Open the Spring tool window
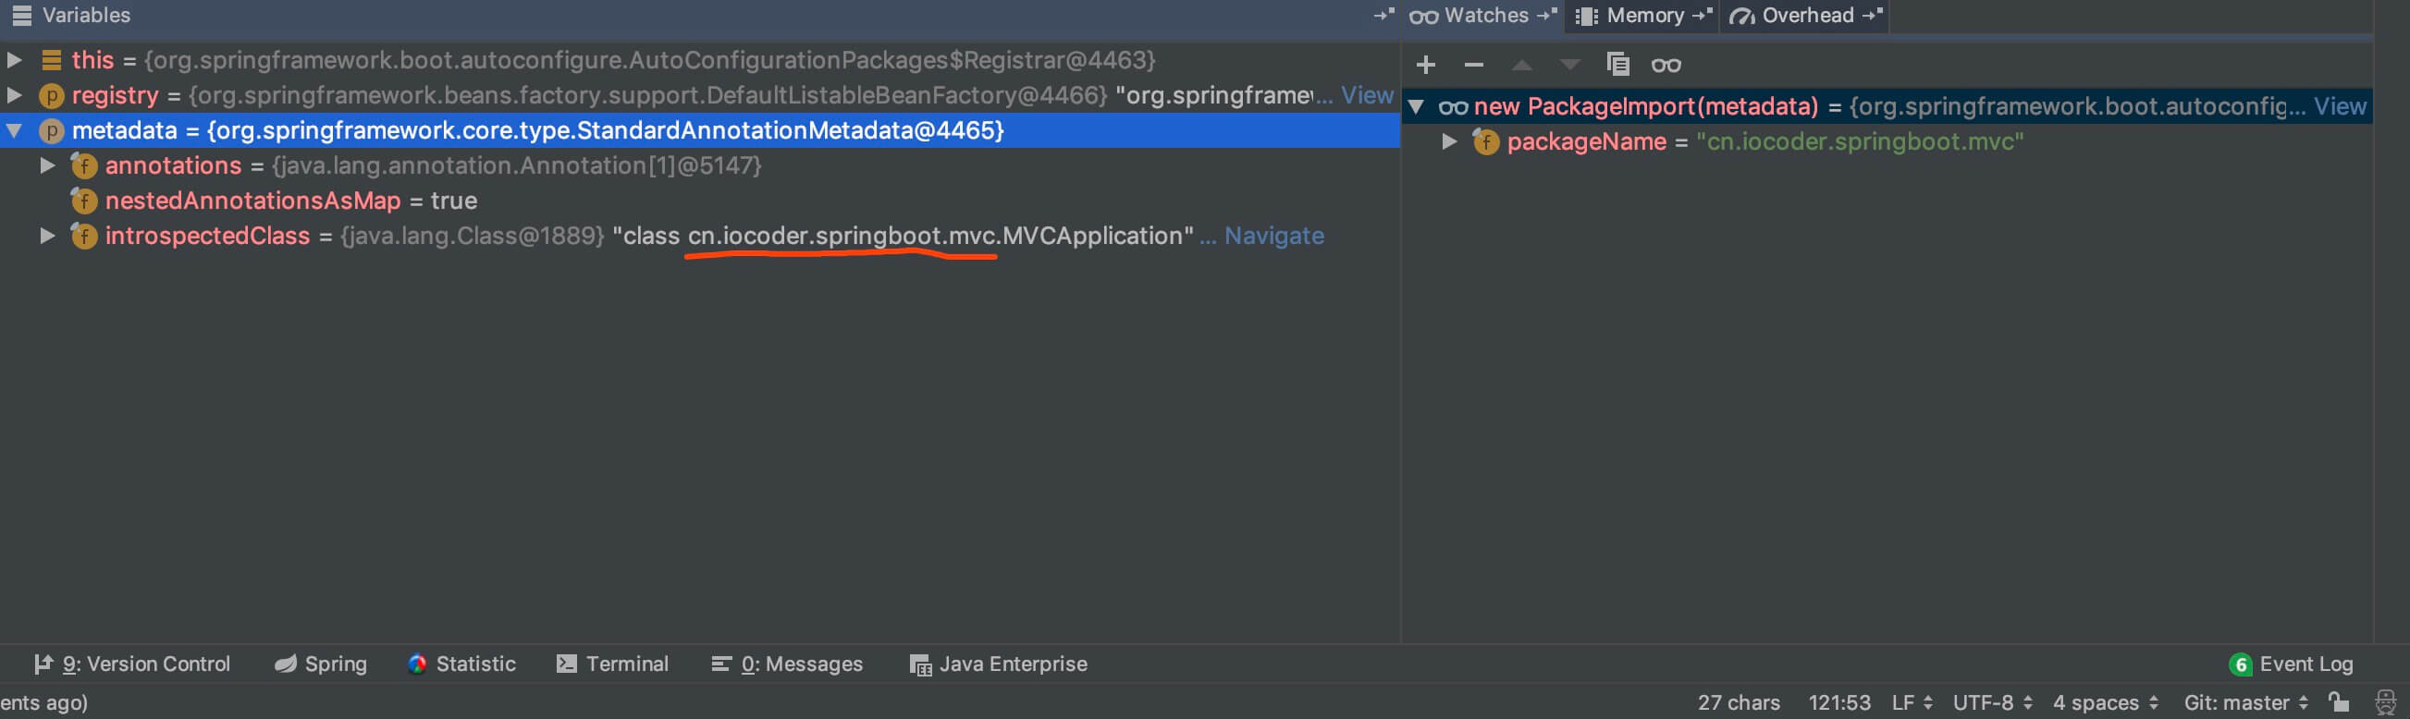This screenshot has height=719, width=2410. click(320, 664)
